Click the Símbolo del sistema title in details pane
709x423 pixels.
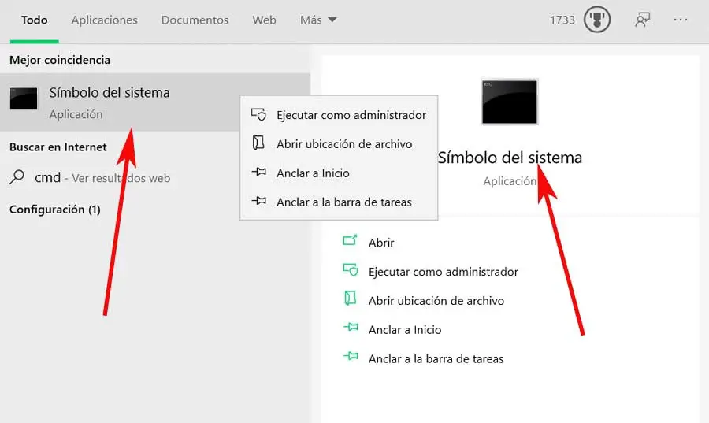[510, 158]
